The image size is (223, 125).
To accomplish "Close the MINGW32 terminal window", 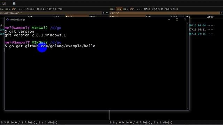I will [185, 19].
